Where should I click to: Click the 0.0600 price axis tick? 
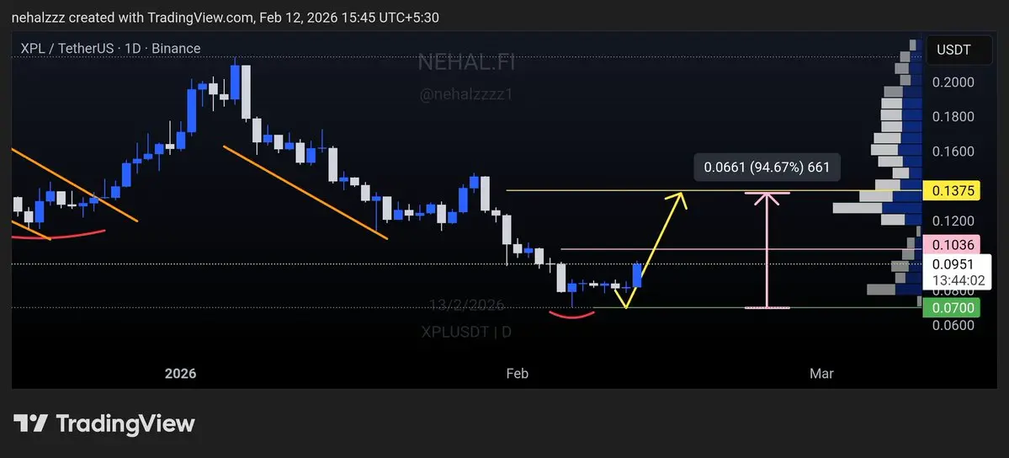(x=954, y=325)
